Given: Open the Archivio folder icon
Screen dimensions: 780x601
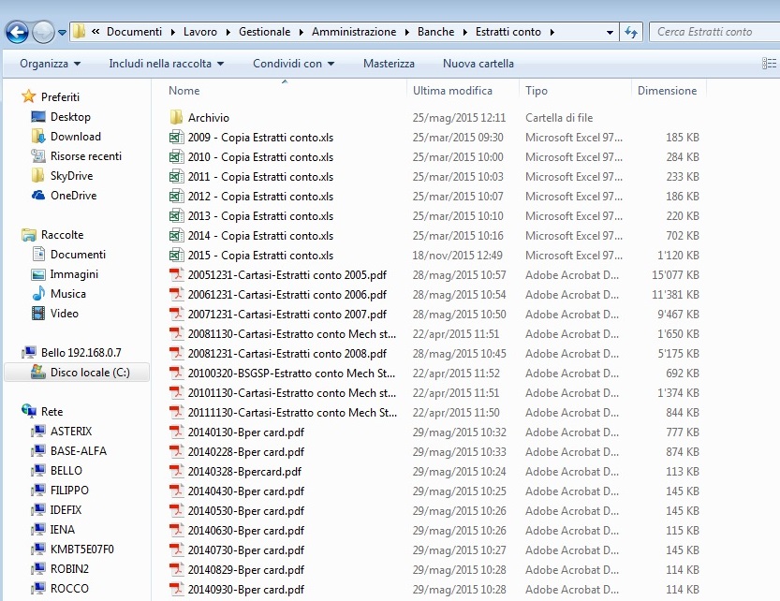Looking at the screenshot, I should click(x=175, y=118).
